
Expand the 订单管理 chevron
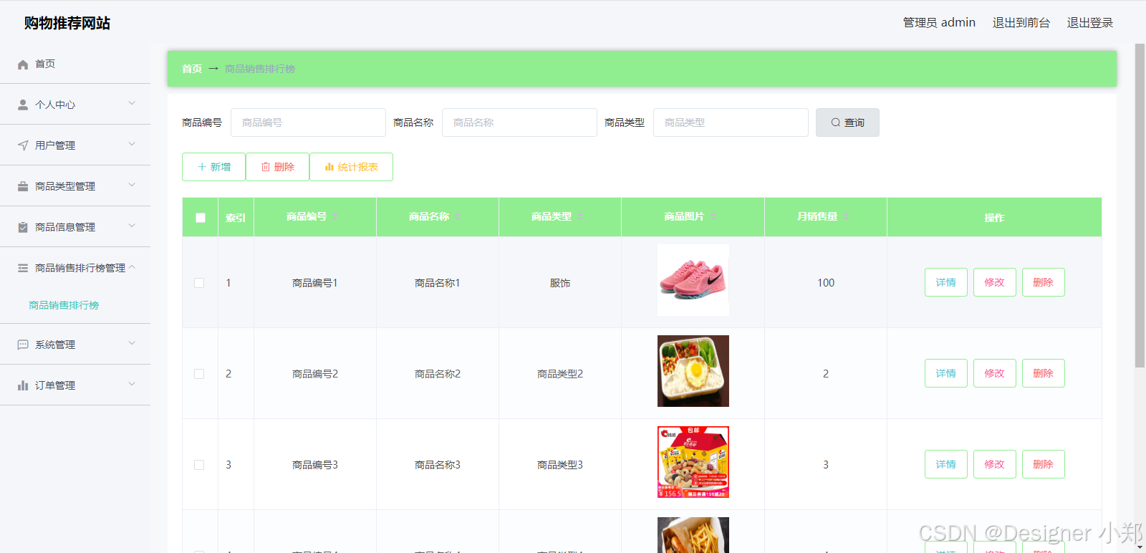coord(132,384)
